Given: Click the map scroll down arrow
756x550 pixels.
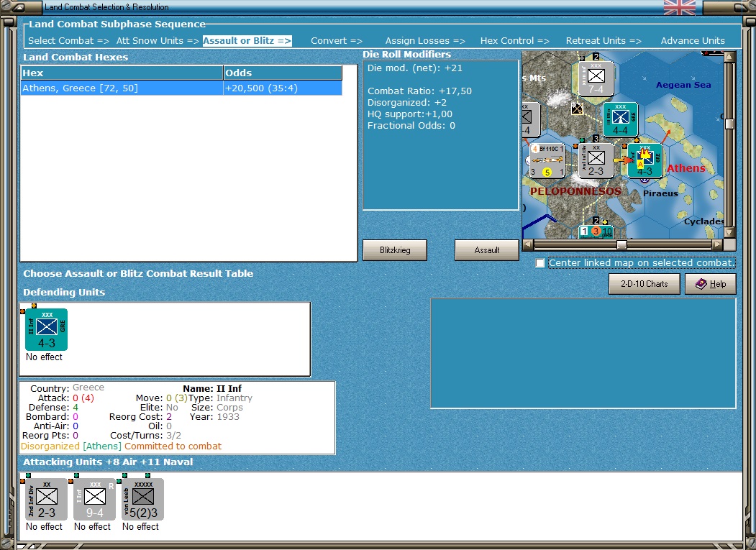Looking at the screenshot, I should click(x=729, y=232).
